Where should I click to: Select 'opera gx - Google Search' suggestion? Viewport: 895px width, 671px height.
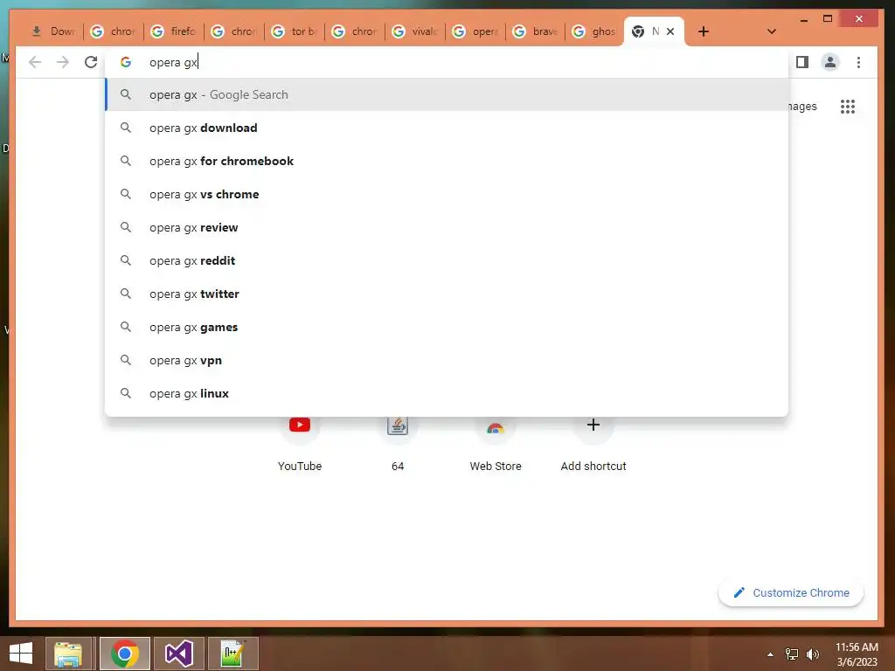point(447,94)
